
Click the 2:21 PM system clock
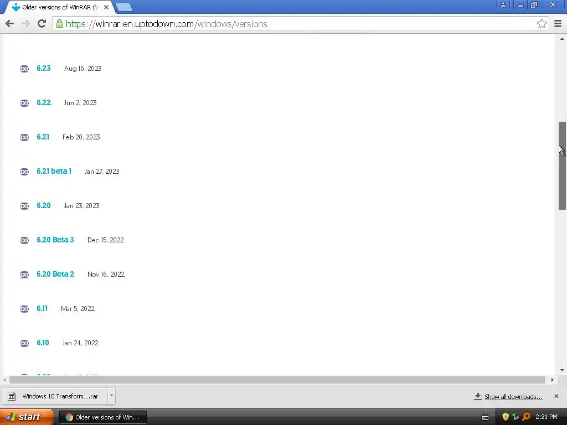coord(547,417)
